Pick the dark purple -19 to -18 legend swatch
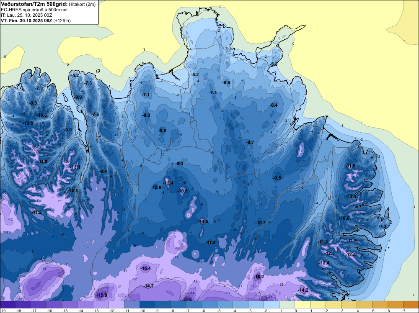 (x=8, y=305)
